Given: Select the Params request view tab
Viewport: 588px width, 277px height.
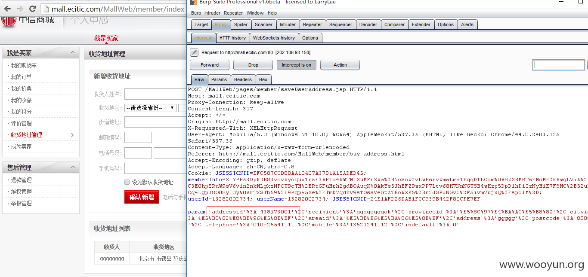Looking at the screenshot, I should (x=219, y=79).
